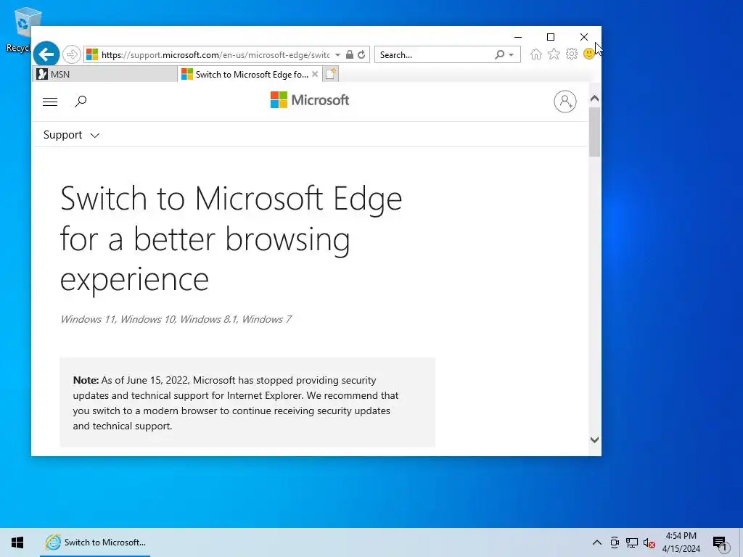
Task: Click the Windows 11, Windows 10 applies-to text
Action: pos(176,319)
